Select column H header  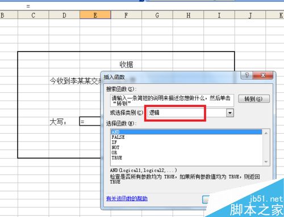(188, 15)
